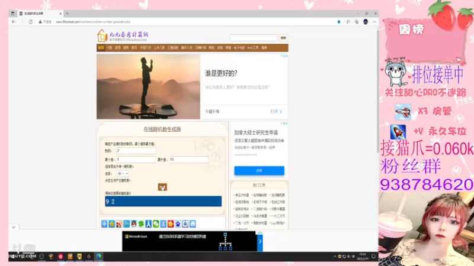Click the red app icon in the taskbar

coord(60,257)
